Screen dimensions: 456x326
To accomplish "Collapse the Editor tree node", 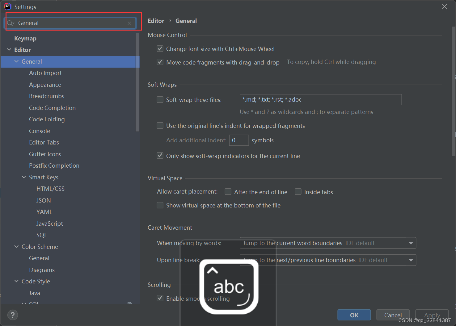I will point(9,50).
